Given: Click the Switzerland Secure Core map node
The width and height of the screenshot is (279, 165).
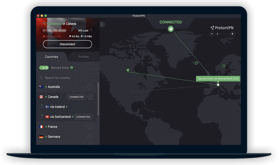Looking at the screenshot, I should tap(218, 85).
